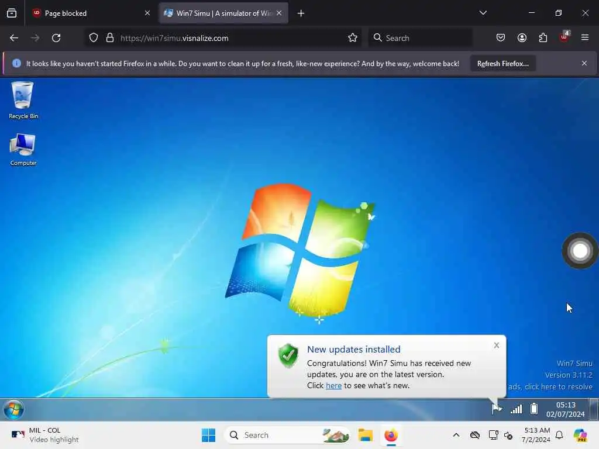Open the Pocket save icon
Viewport: 599px width, 449px height.
501,38
